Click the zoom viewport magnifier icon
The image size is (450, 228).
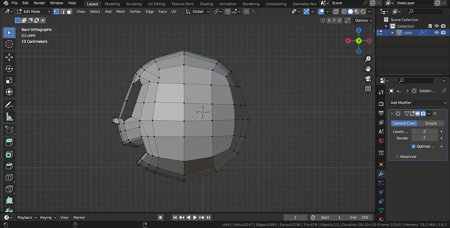(368, 59)
